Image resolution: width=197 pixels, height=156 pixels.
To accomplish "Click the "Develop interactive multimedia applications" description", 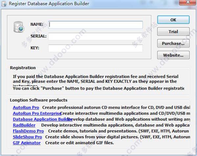I will tap(116, 125).
